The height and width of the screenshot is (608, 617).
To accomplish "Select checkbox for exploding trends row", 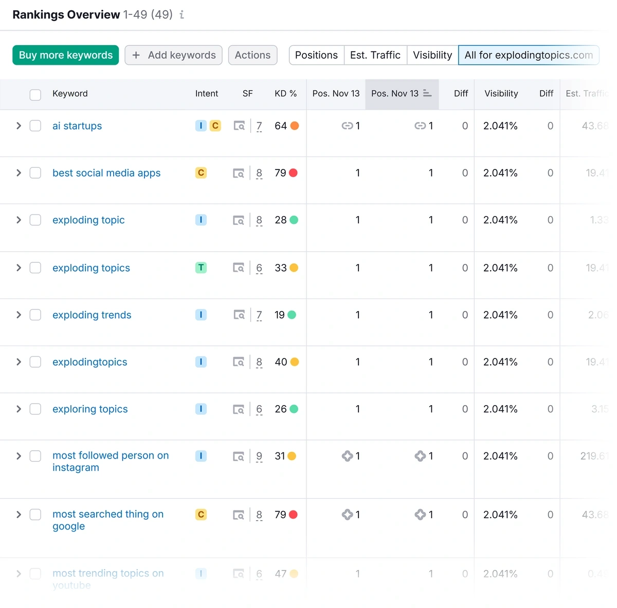I will [35, 315].
